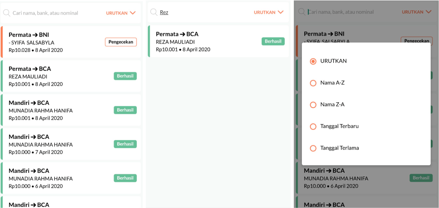
Task: Open the "Permata → BCA" title in the full list
Action: coord(30,69)
